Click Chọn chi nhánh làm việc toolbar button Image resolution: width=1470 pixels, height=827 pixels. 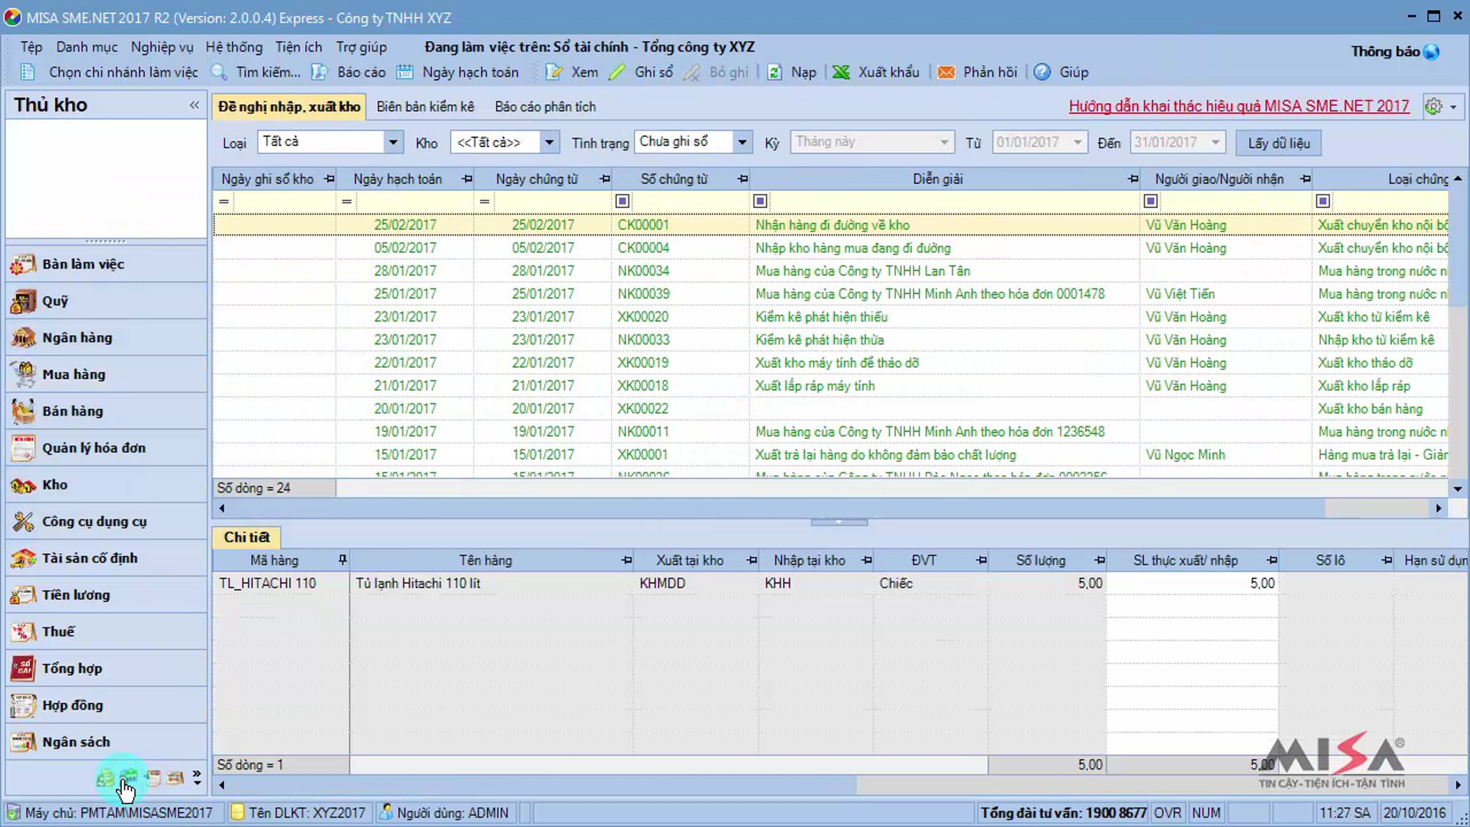(110, 72)
